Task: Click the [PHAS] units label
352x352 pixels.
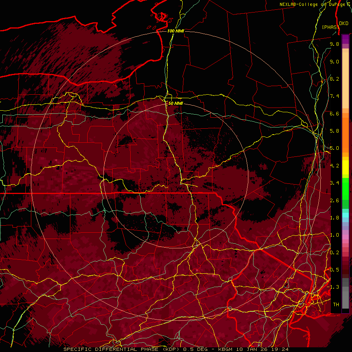Action: click(x=330, y=27)
